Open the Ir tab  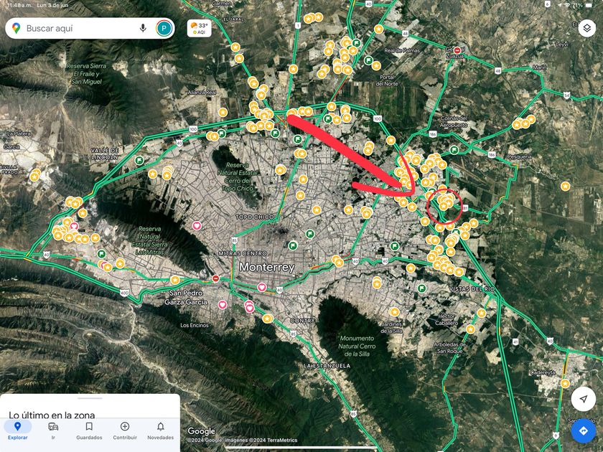(53, 430)
